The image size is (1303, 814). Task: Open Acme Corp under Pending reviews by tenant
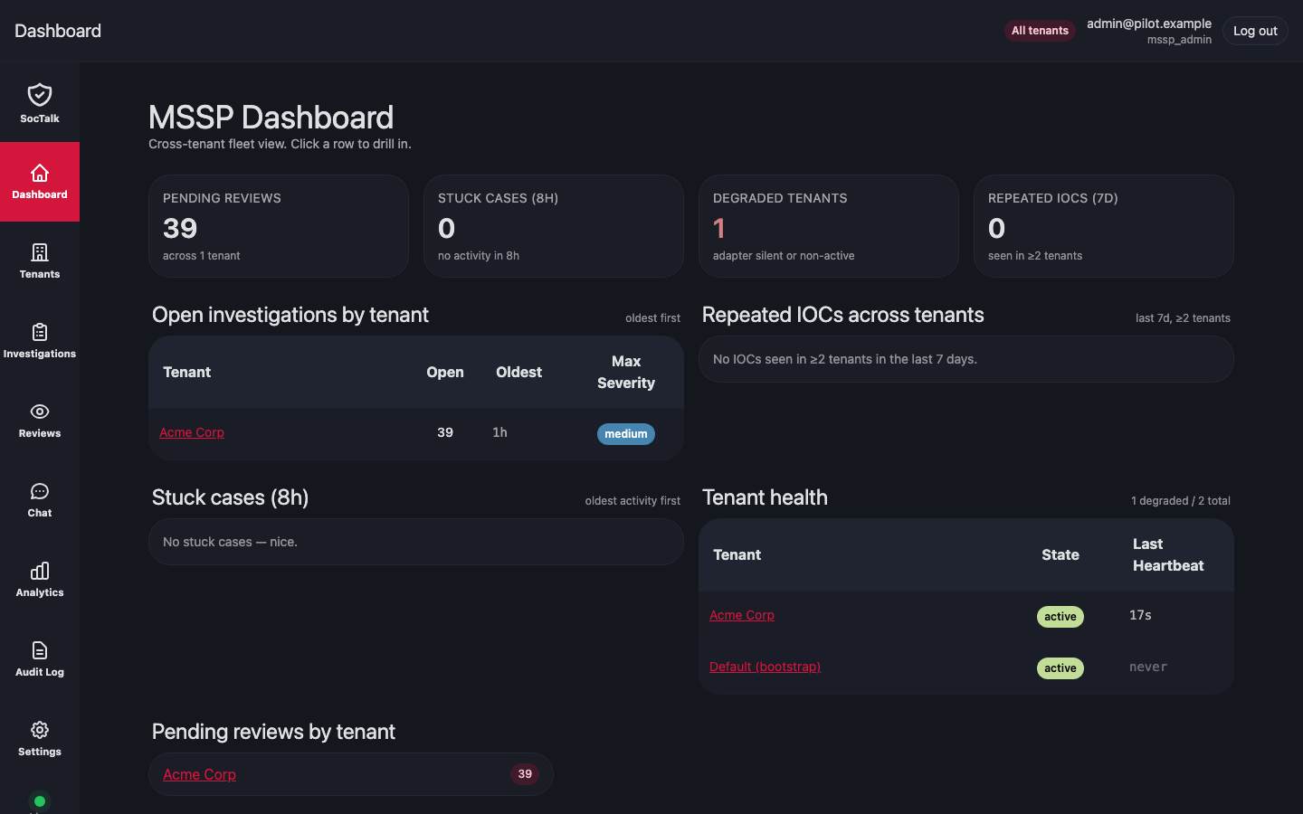tap(199, 774)
